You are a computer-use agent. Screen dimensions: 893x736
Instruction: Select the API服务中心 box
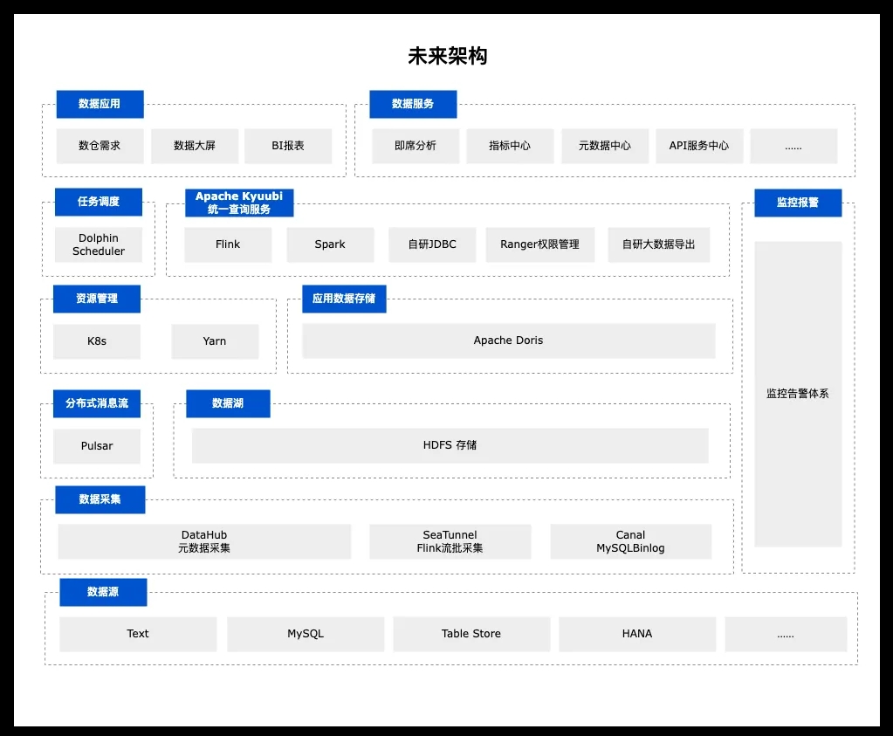coord(699,146)
